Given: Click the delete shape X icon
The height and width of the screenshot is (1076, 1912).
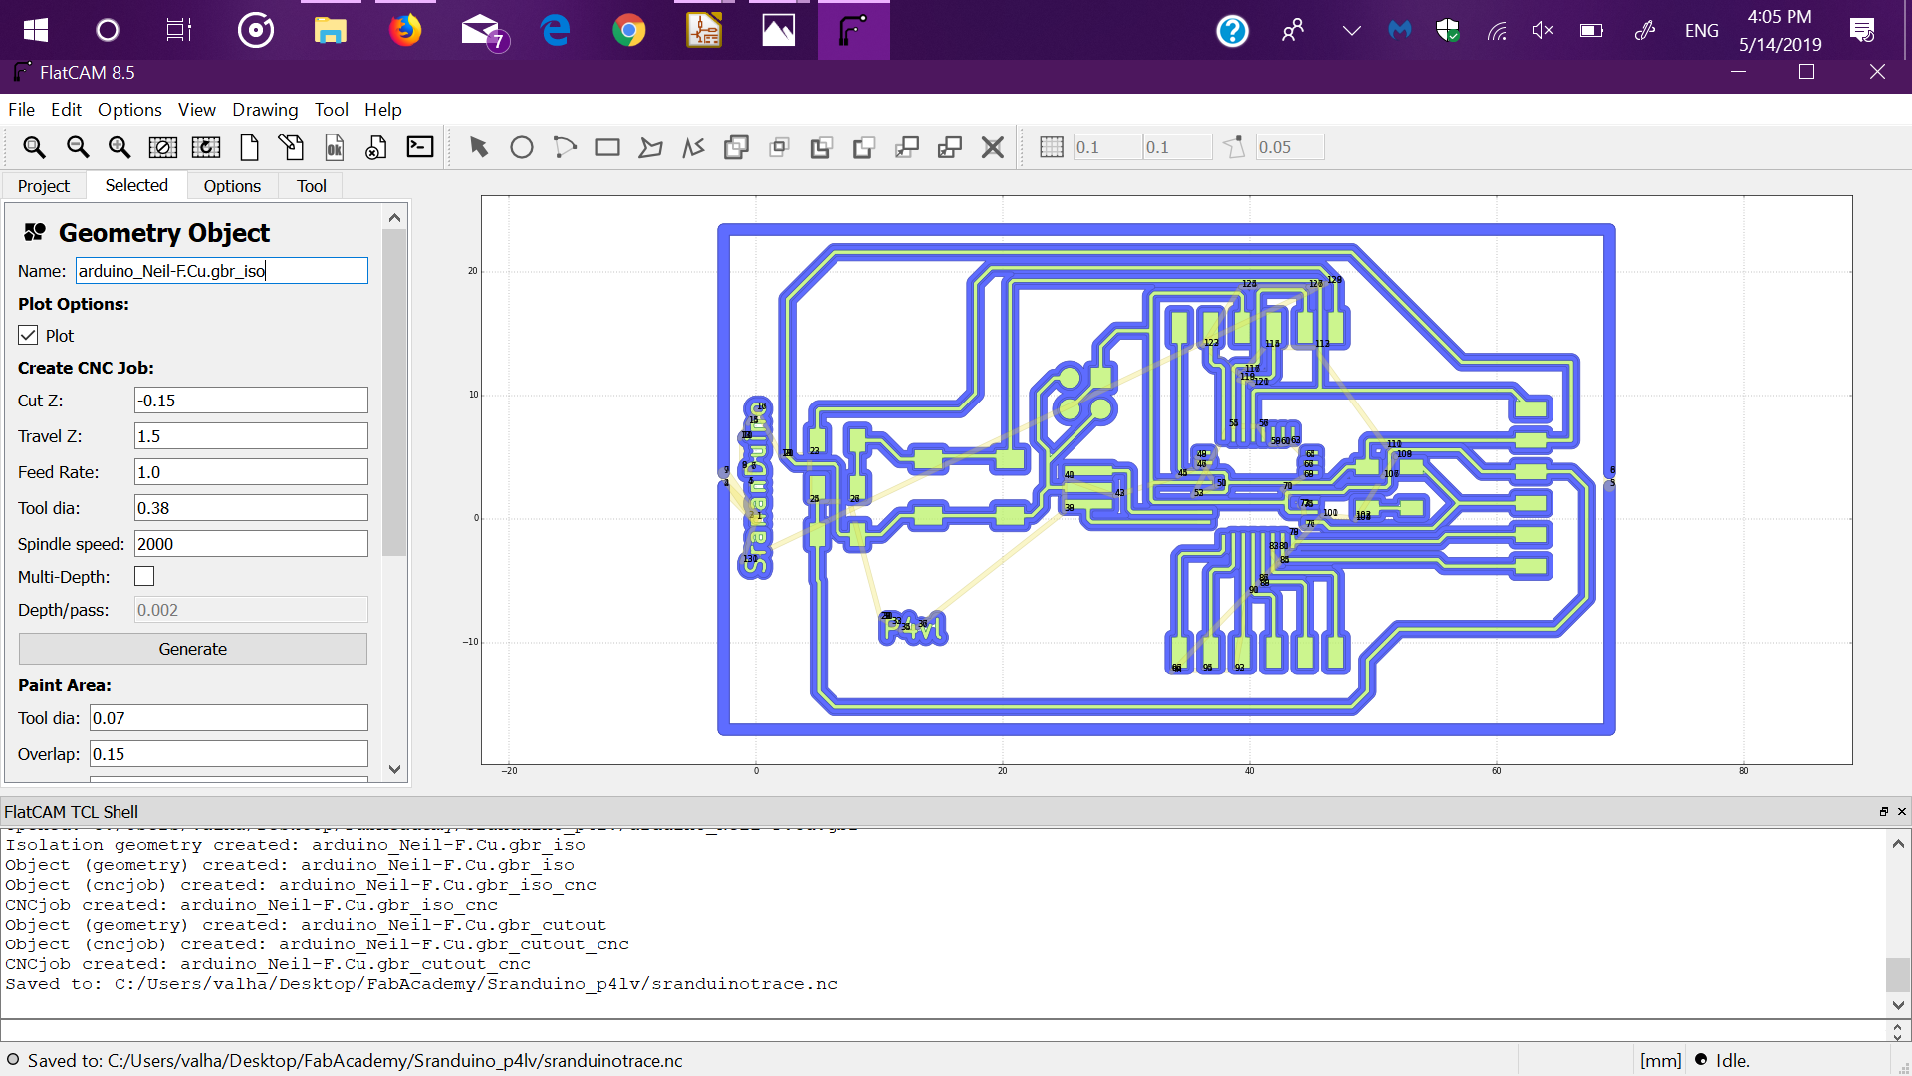Looking at the screenshot, I should click(992, 147).
